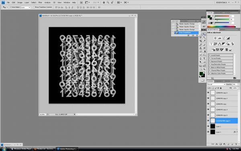
Task: Open the Essentials workspace switcher
Action: pyautogui.click(x=223, y=2)
